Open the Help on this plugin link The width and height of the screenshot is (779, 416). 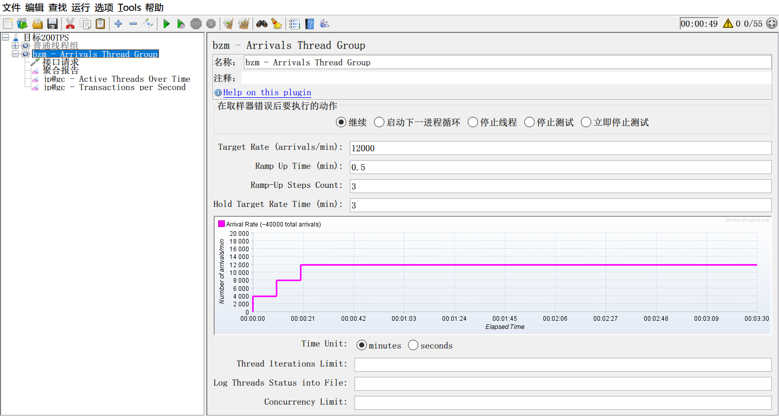pyautogui.click(x=267, y=93)
